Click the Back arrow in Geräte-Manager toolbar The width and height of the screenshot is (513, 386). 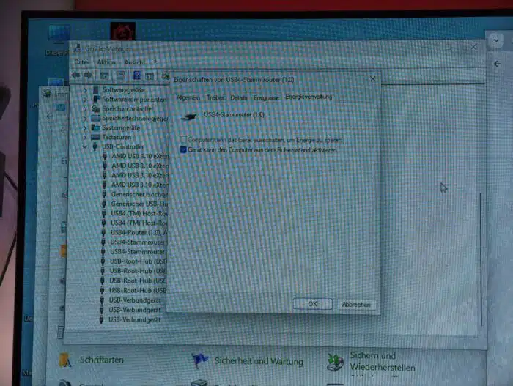[75, 75]
